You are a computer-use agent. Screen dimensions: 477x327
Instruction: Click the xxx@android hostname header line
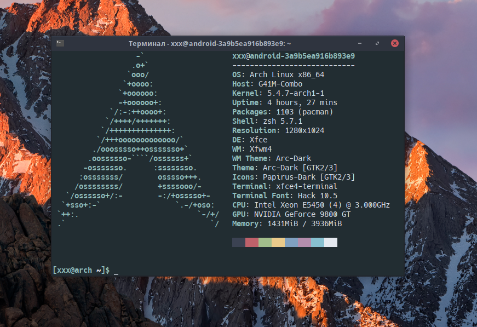pos(294,56)
